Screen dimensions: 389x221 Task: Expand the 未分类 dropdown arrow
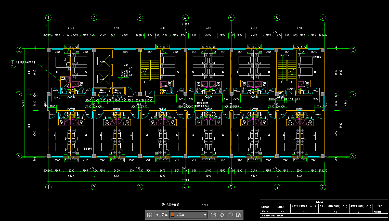point(205,215)
